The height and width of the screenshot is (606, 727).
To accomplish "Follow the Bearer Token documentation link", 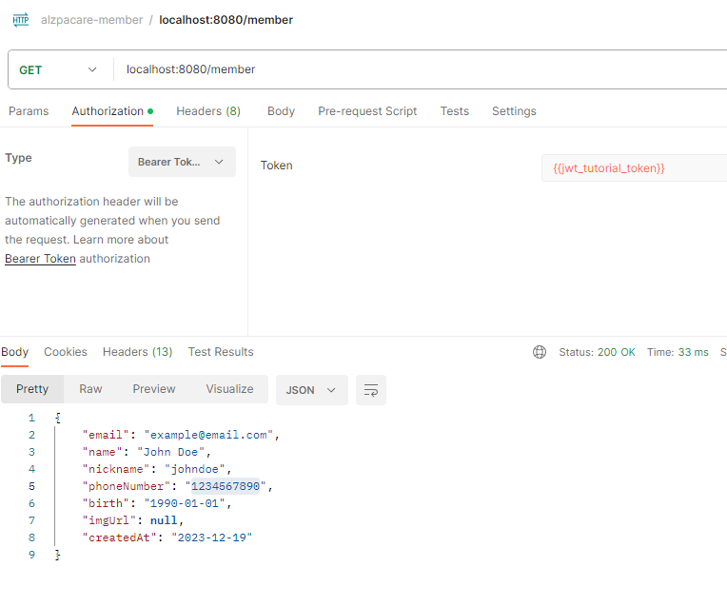I will pos(40,259).
